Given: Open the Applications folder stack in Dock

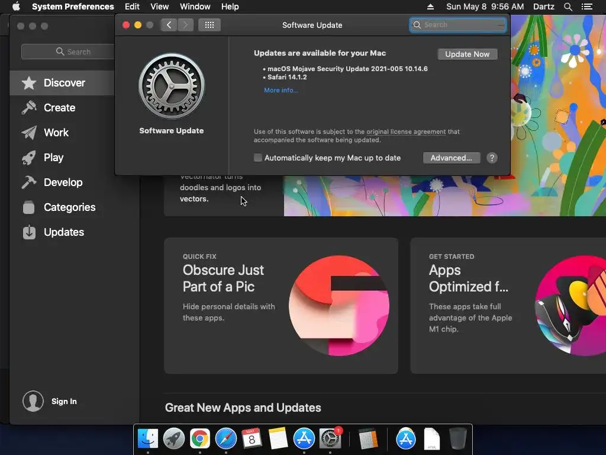Looking at the screenshot, I should click(406, 439).
